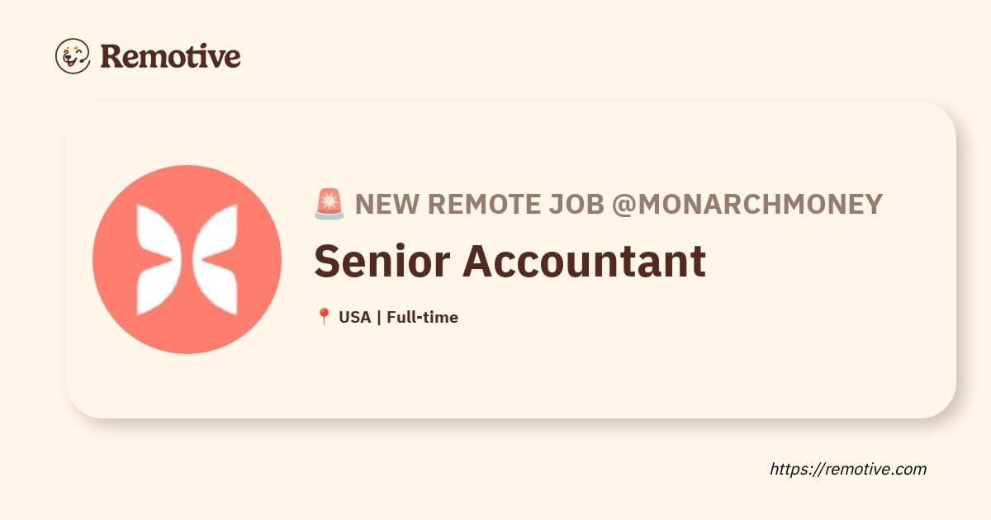This screenshot has height=520, width=991.
Task: Click the coral circle around company logo
Action: 187,259
